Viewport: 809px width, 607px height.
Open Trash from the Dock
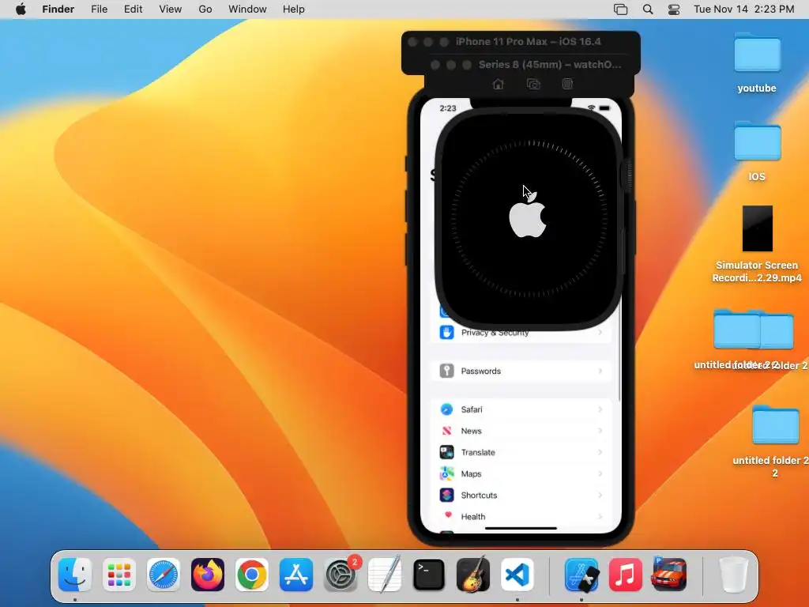[734, 575]
